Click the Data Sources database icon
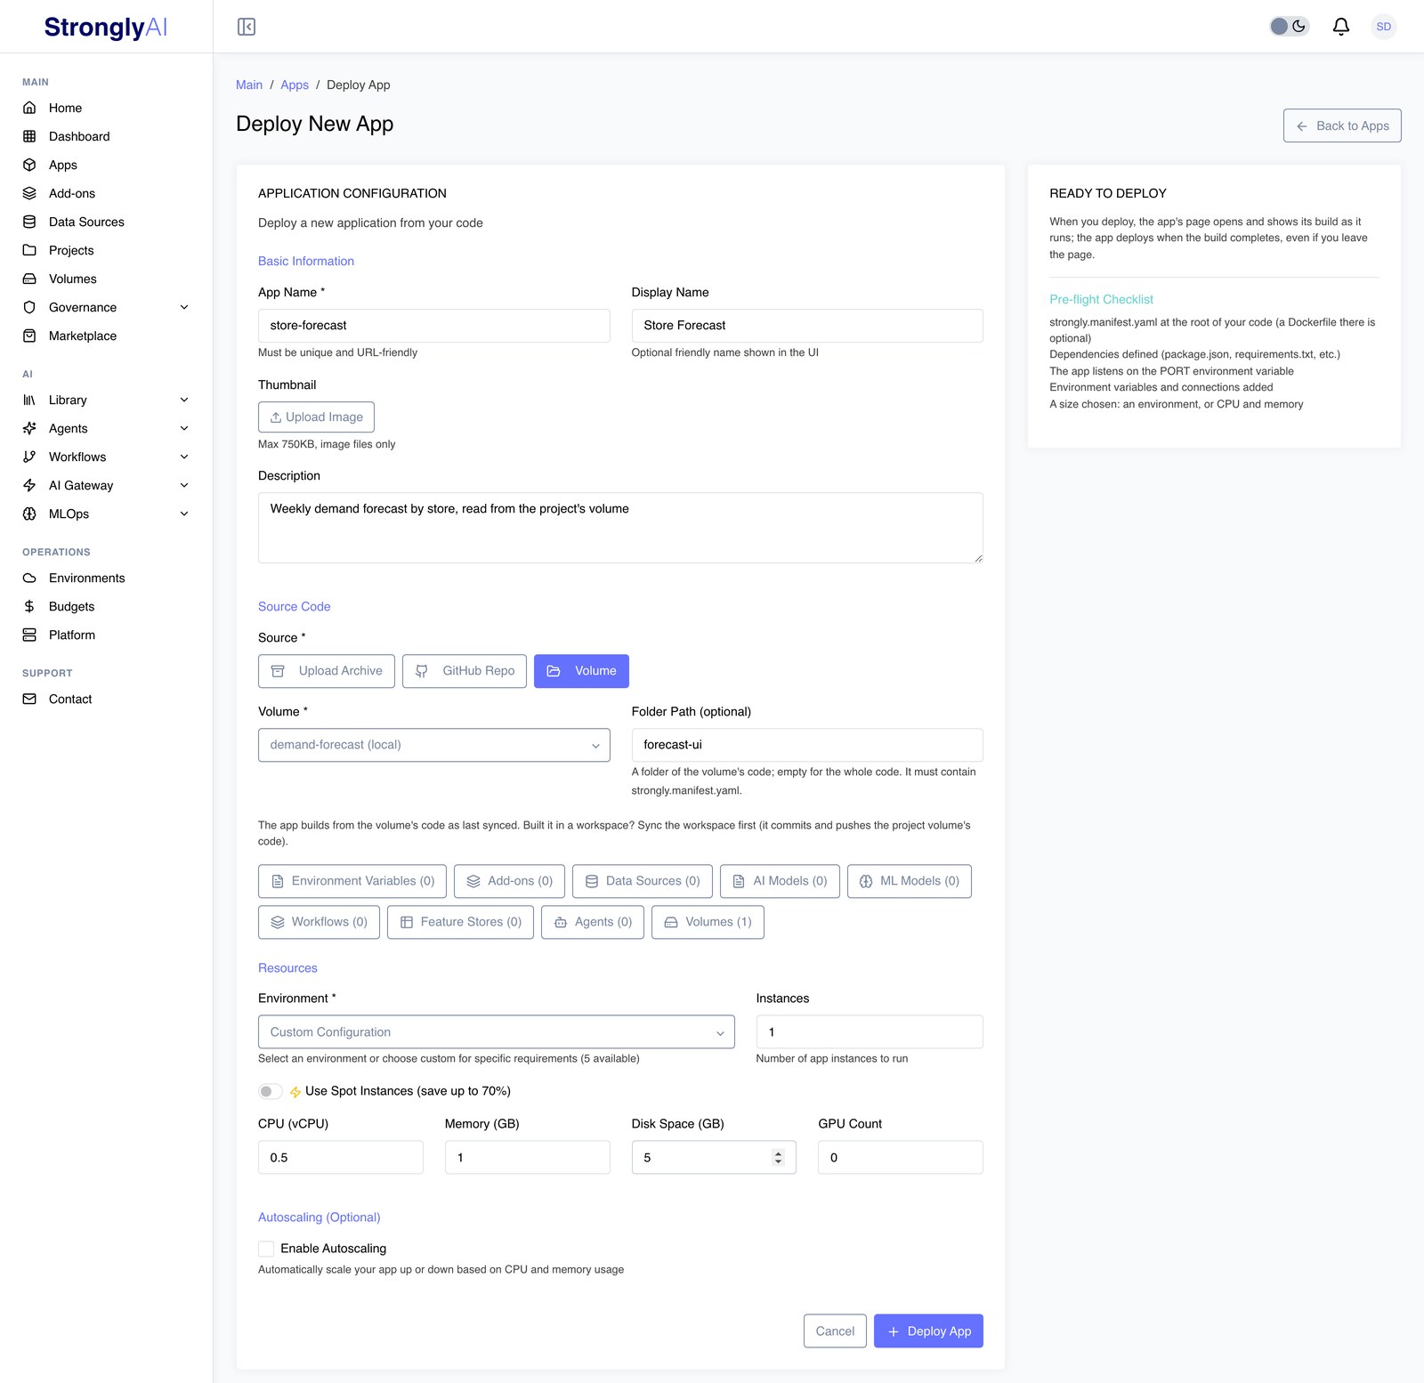The height and width of the screenshot is (1383, 1424). click(29, 222)
